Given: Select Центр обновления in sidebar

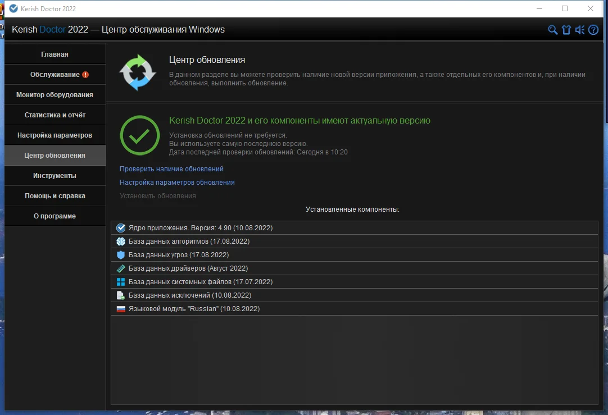Looking at the screenshot, I should (55, 156).
